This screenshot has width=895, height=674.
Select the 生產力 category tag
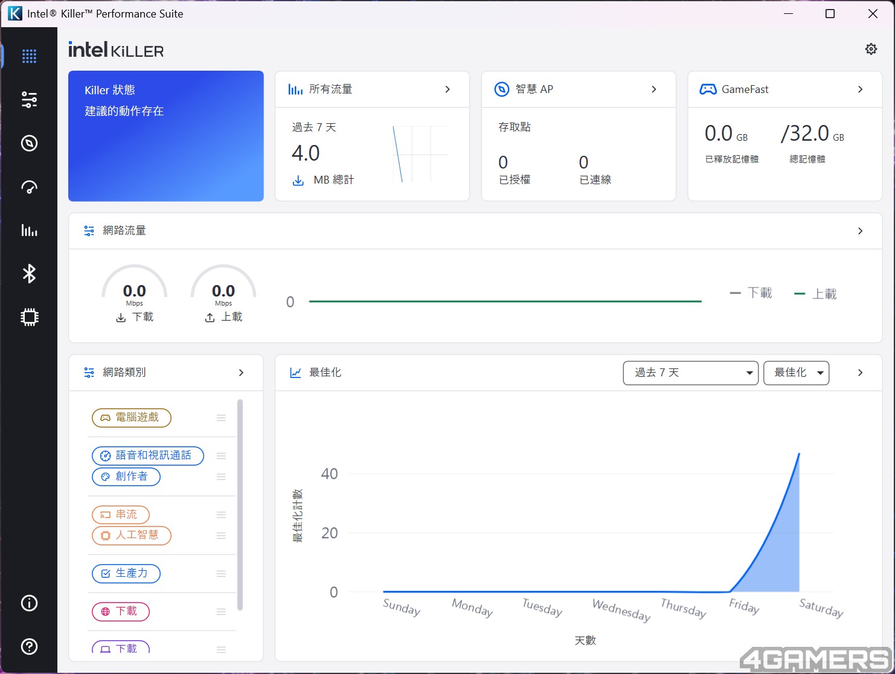pos(126,574)
